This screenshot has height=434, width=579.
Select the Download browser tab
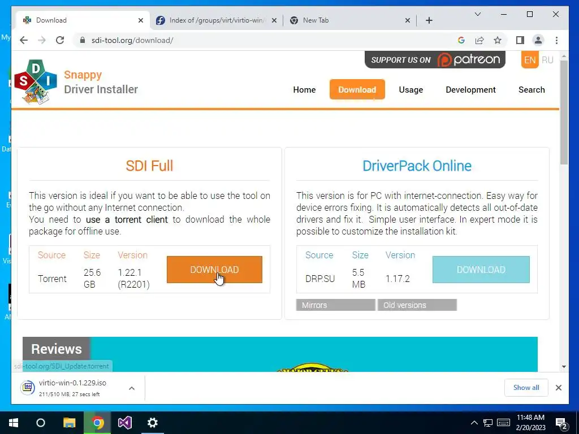83,20
